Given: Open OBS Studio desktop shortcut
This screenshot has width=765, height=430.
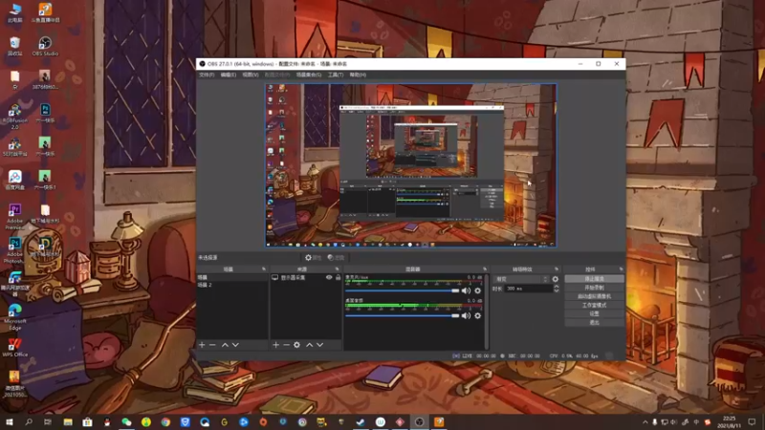Looking at the screenshot, I should click(45, 46).
